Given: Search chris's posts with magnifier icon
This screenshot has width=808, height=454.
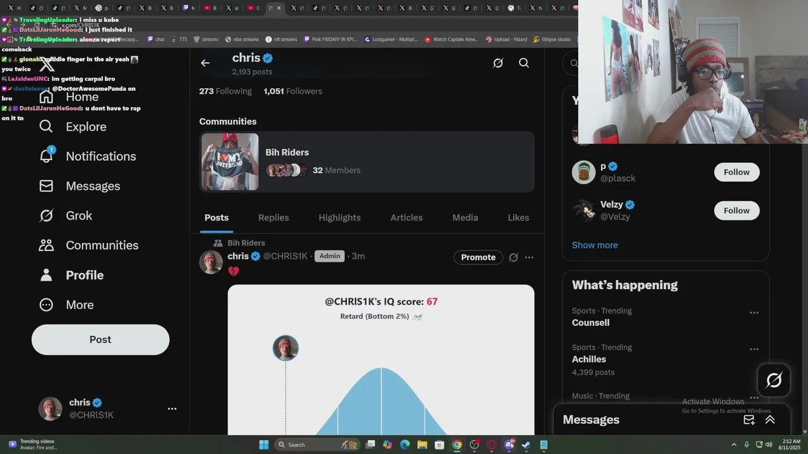Looking at the screenshot, I should [524, 63].
